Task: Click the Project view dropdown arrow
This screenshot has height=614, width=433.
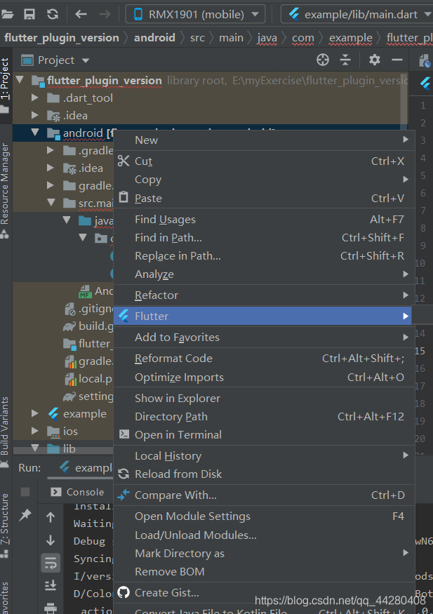Action: click(86, 60)
